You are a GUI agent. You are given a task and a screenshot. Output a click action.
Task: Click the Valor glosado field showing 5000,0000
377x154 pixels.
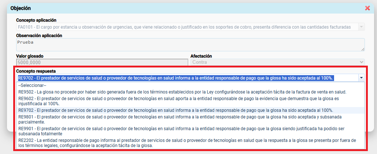102,62
